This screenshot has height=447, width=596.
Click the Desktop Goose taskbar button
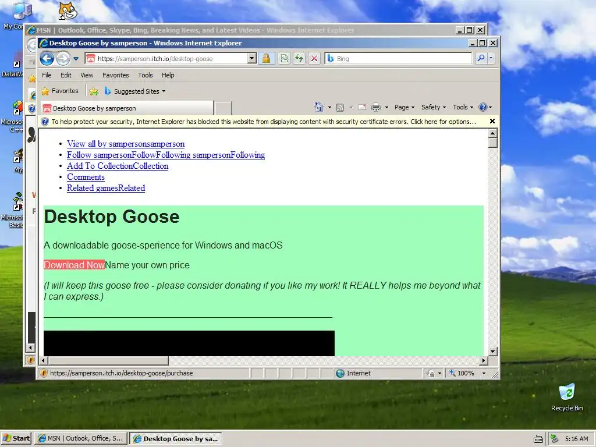pos(176,438)
